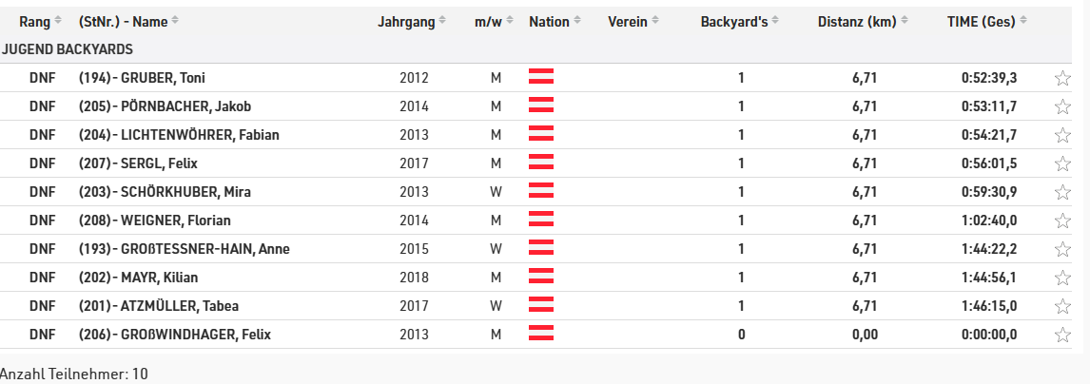Image resolution: width=1090 pixels, height=384 pixels.
Task: Mark Mira Schörkhuber as favorite star
Action: click(x=1062, y=192)
